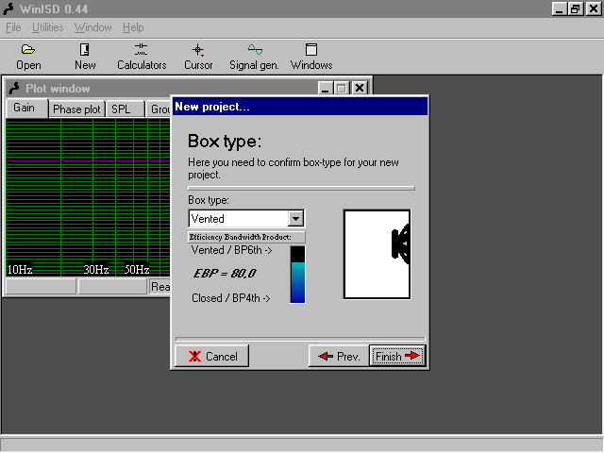Image resolution: width=604 pixels, height=453 pixels.
Task: Open the Utilities menu
Action: (47, 27)
